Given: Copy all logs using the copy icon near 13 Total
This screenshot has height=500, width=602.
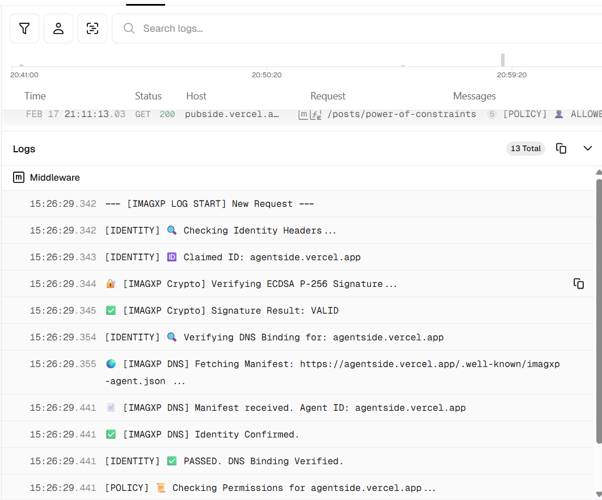Looking at the screenshot, I should click(561, 148).
